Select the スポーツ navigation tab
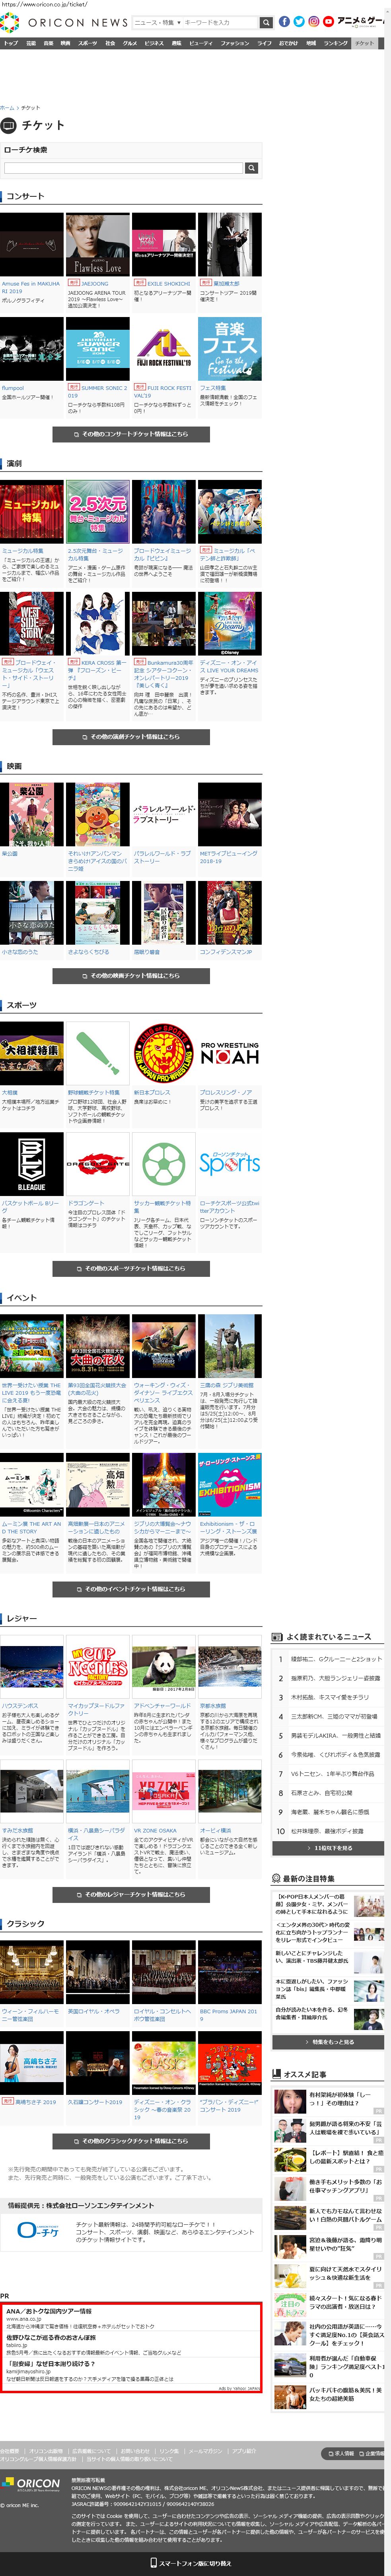 [x=87, y=43]
